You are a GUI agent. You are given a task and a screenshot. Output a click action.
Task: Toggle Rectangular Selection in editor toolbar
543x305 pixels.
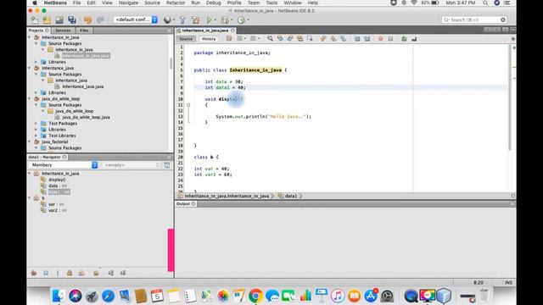pyautogui.click(x=310, y=39)
